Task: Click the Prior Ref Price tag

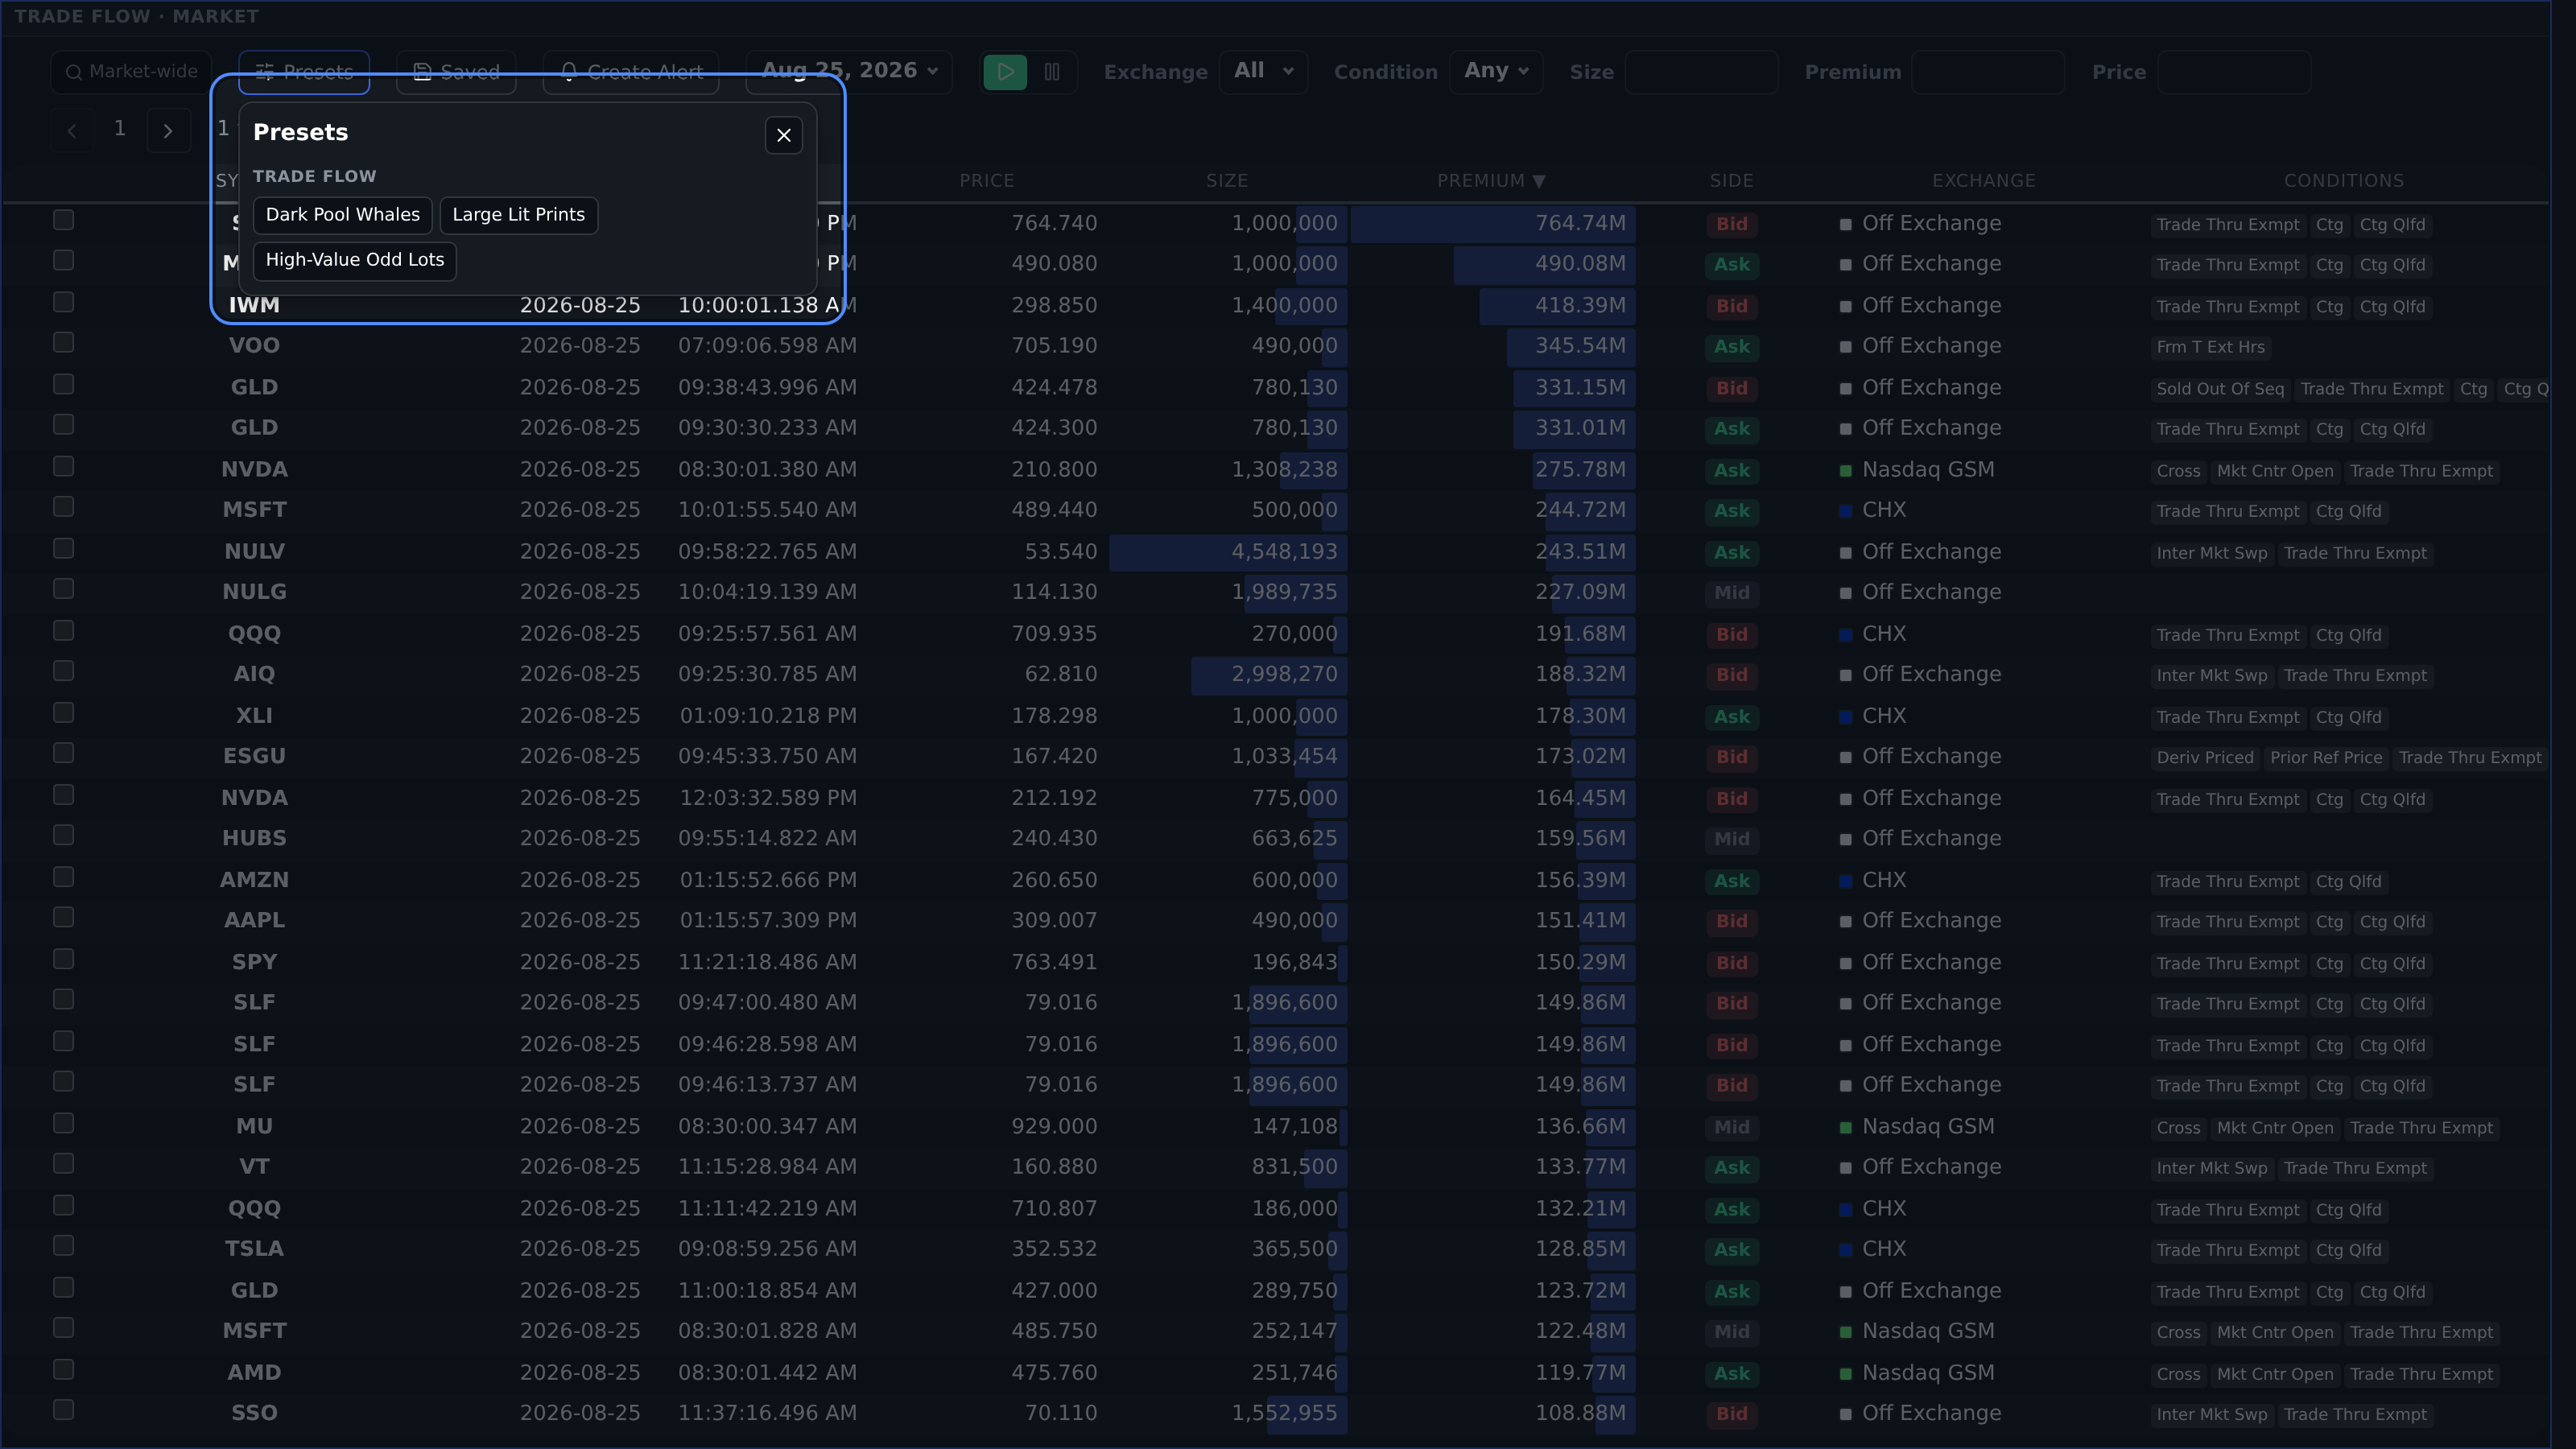Action: pyautogui.click(x=2326, y=758)
